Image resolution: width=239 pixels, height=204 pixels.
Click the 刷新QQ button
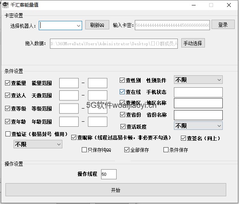pyautogui.click(x=97, y=25)
